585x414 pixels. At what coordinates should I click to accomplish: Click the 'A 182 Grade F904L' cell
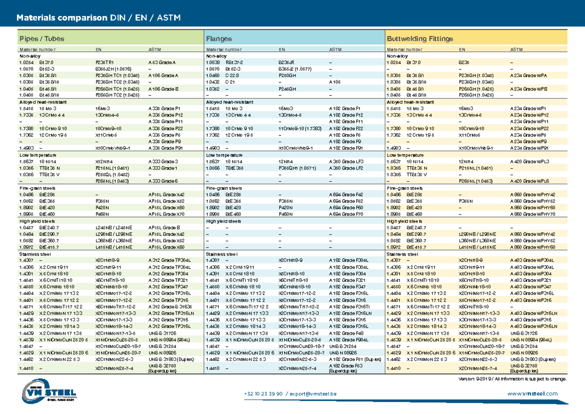(349, 339)
